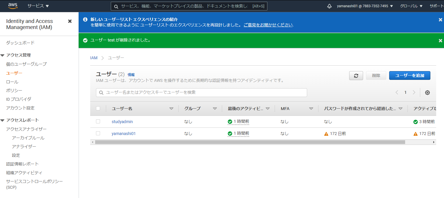Check the box for yamanashi01
This screenshot has height=198, width=444.
click(98, 133)
